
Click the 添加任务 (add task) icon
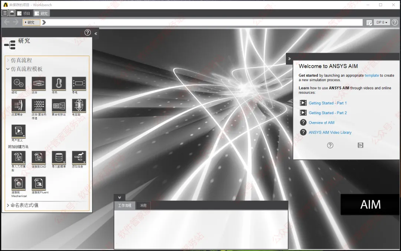[x=79, y=157]
